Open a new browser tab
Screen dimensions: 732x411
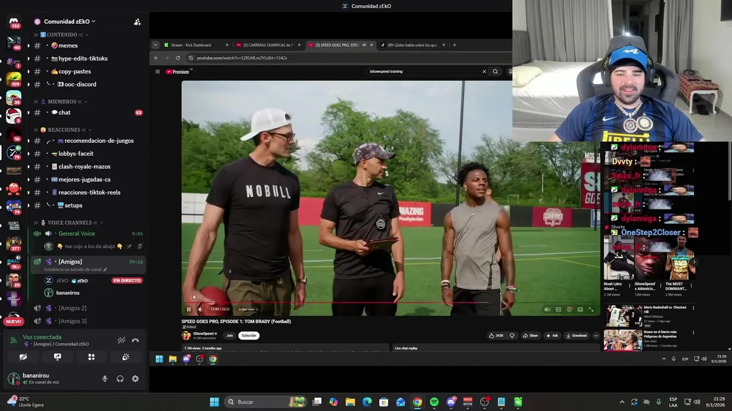click(455, 45)
